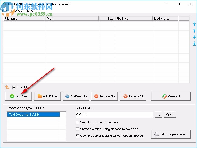Close the Okdo converter window
The width and height of the screenshot is (197, 148).
[x=191, y=4]
